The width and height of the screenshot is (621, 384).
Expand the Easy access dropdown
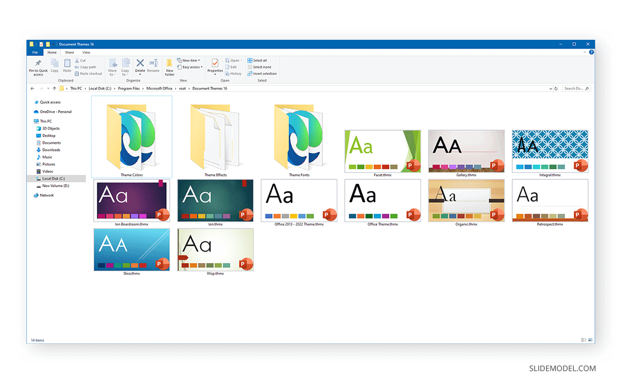tap(190, 67)
